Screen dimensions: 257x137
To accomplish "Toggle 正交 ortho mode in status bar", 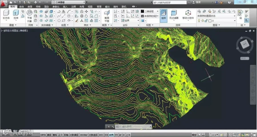I will 60,135.
